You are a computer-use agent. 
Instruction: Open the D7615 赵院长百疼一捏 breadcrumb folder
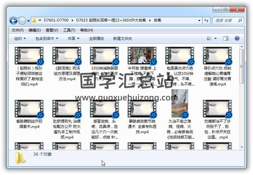point(111,20)
